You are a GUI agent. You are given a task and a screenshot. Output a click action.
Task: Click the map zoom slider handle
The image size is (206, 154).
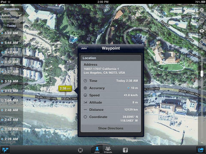pyautogui.click(x=202, y=74)
